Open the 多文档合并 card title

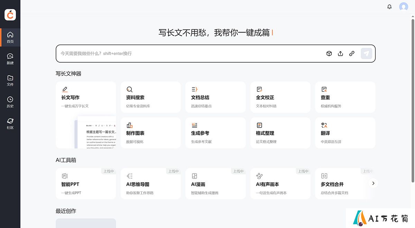pyautogui.click(x=332, y=184)
